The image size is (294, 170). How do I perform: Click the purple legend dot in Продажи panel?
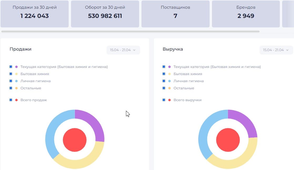(16, 67)
